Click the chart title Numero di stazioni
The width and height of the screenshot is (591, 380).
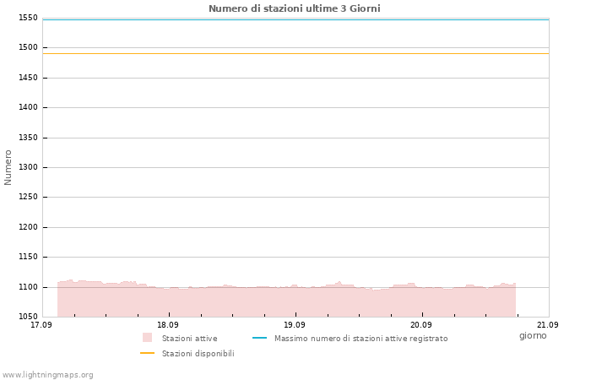pos(295,8)
